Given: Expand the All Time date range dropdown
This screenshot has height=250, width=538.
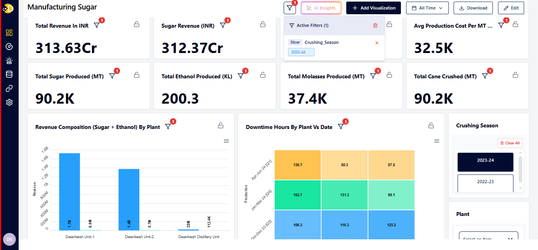Looking at the screenshot, I should pyautogui.click(x=427, y=8).
